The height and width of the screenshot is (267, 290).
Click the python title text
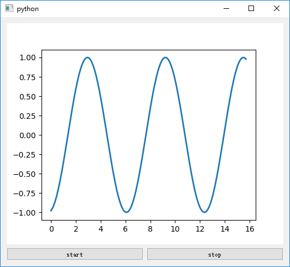click(x=28, y=9)
